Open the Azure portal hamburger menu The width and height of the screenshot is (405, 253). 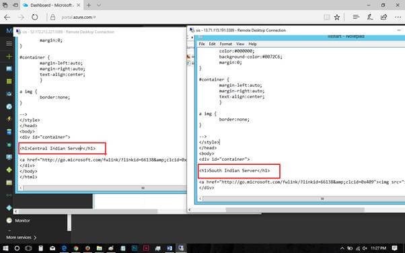tap(9, 44)
